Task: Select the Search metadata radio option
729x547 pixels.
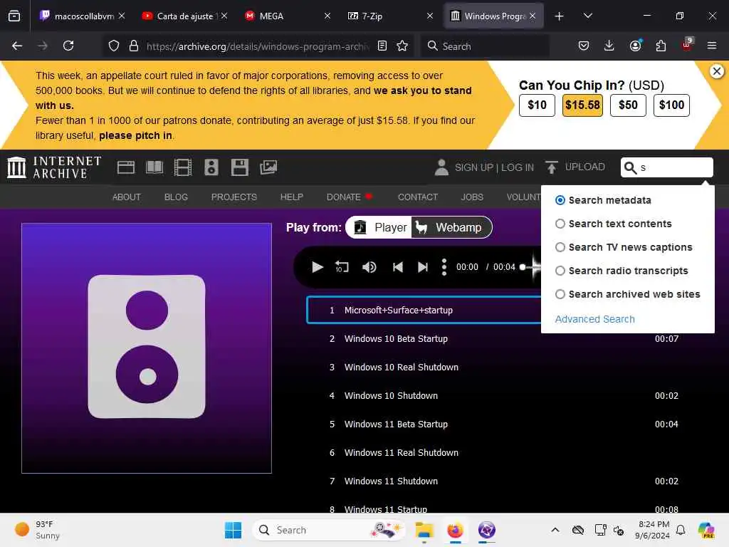Action: click(560, 200)
